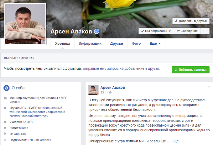Click the school icon beside Учился в 32 ЦГВ
The width and height of the screenshot is (213, 145).
(5, 122)
